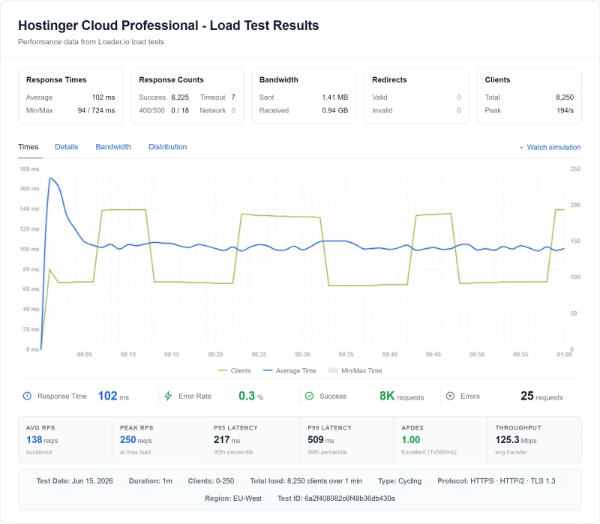Click the Received 0.94 GB value
Viewport: 600px width, 524px height.
point(334,110)
